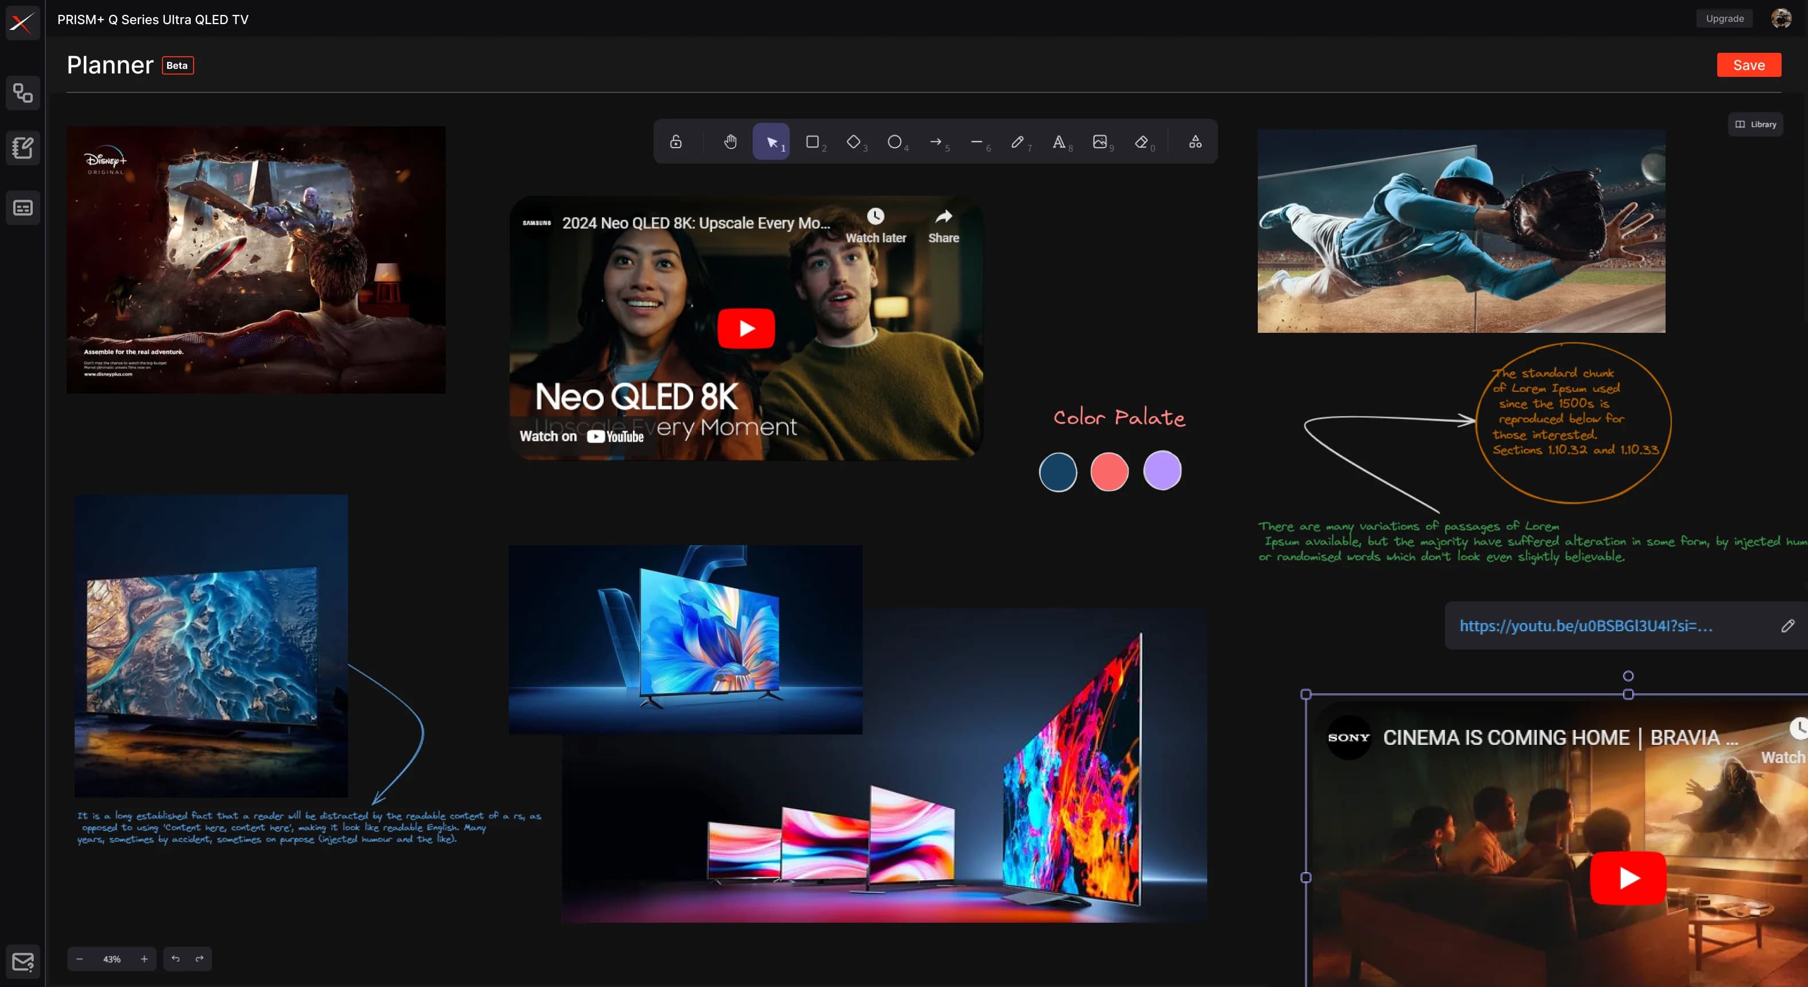Select the baseball player TV image

coord(1461,231)
